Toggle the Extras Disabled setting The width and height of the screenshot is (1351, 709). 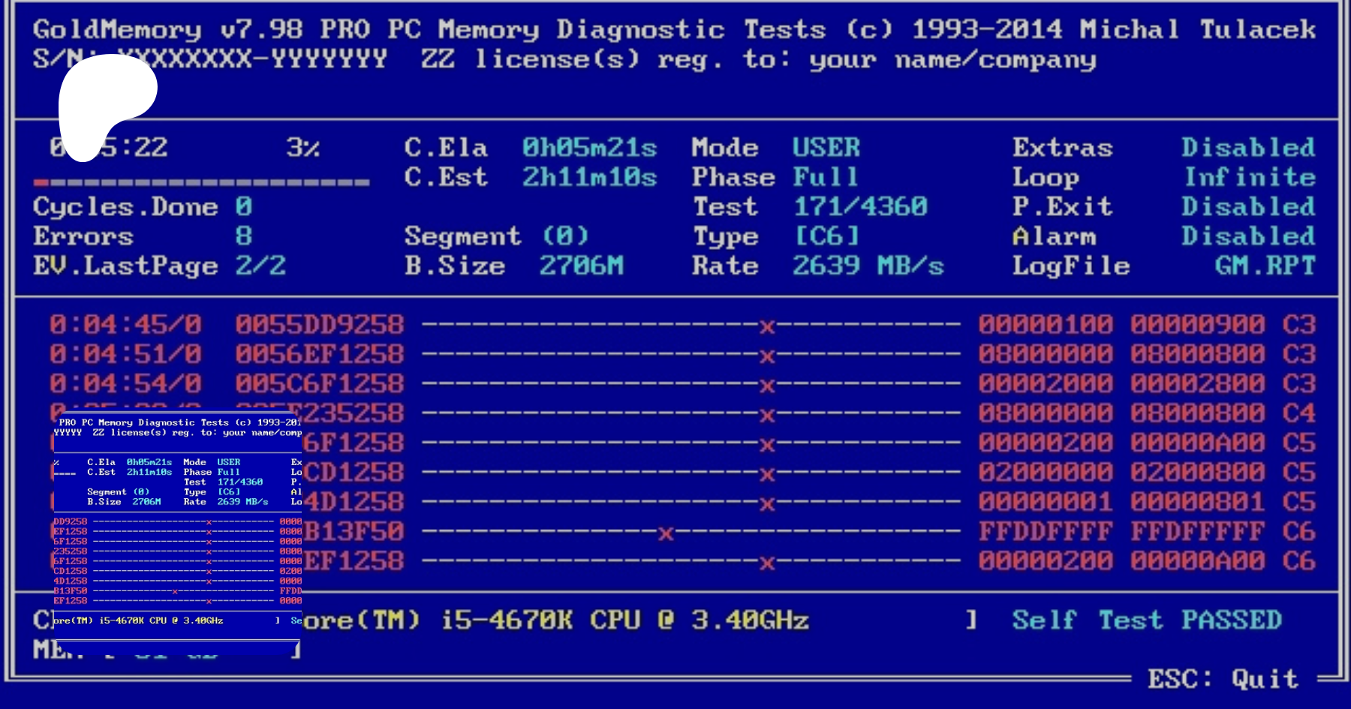[1247, 147]
